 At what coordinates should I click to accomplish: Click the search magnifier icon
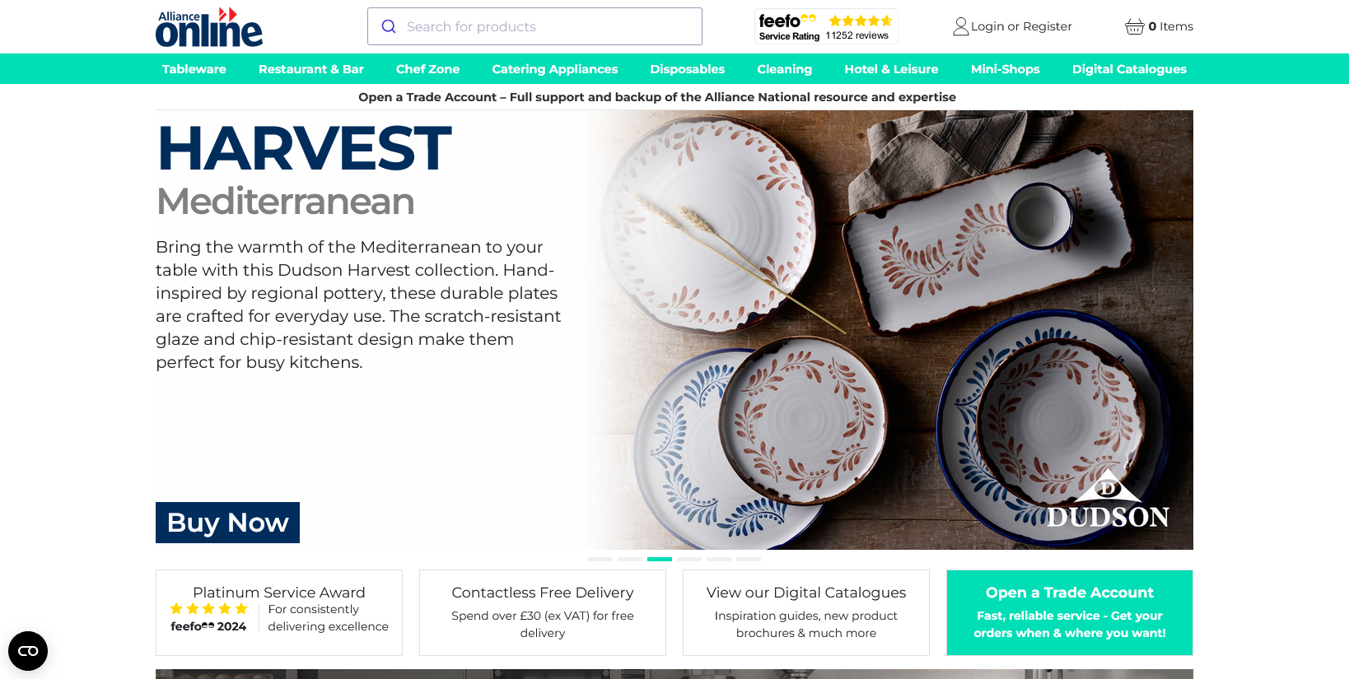point(389,26)
